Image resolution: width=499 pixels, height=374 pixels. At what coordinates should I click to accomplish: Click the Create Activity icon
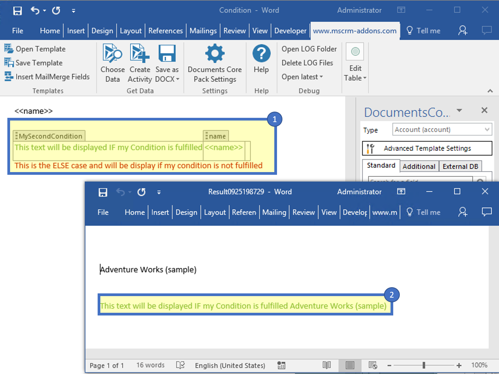139,54
